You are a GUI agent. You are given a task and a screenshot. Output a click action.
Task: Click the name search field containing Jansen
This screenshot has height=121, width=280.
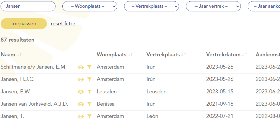coord(28,6)
